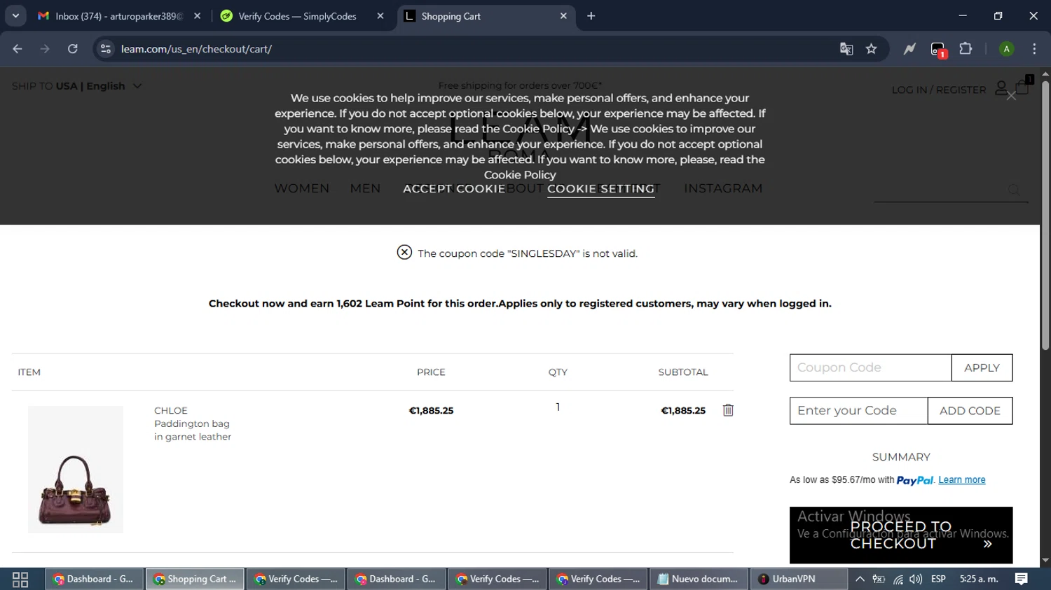Show hidden system tray icons

pos(860,580)
